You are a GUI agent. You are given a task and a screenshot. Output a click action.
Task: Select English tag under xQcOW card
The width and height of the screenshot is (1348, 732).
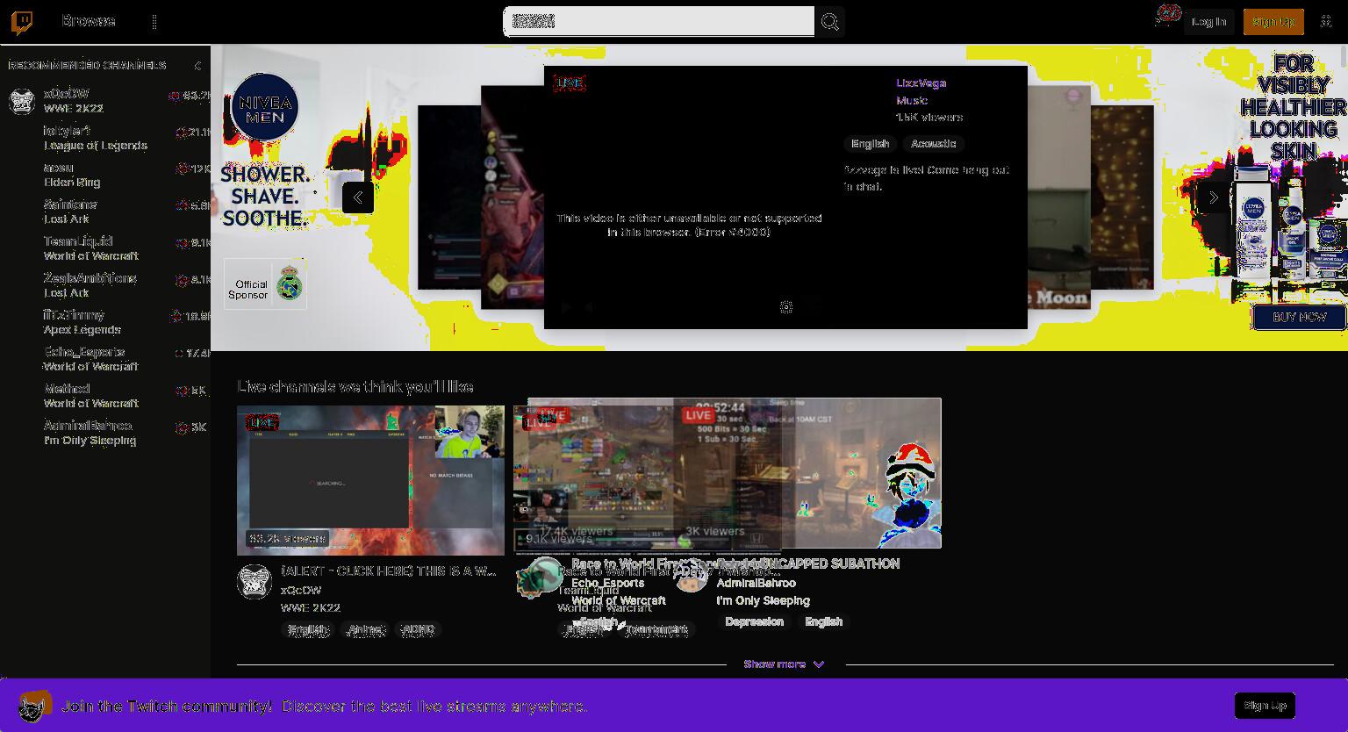tap(308, 629)
